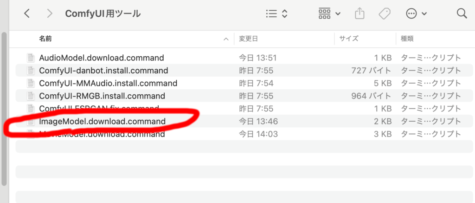The width and height of the screenshot is (475, 203).
Task: Sort by 名前 column header
Action: point(45,39)
